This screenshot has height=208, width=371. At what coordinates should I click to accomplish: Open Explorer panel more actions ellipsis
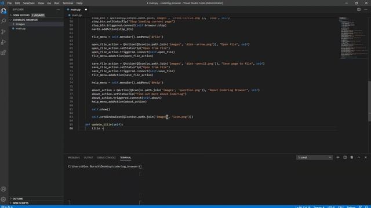tap(58, 9)
